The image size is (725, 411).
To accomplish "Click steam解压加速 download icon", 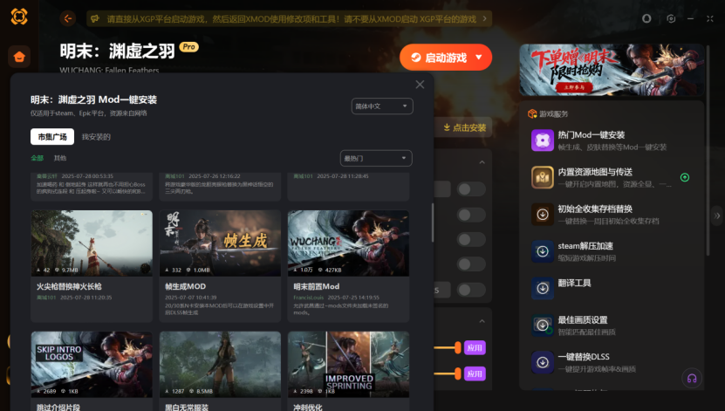I will (x=543, y=251).
